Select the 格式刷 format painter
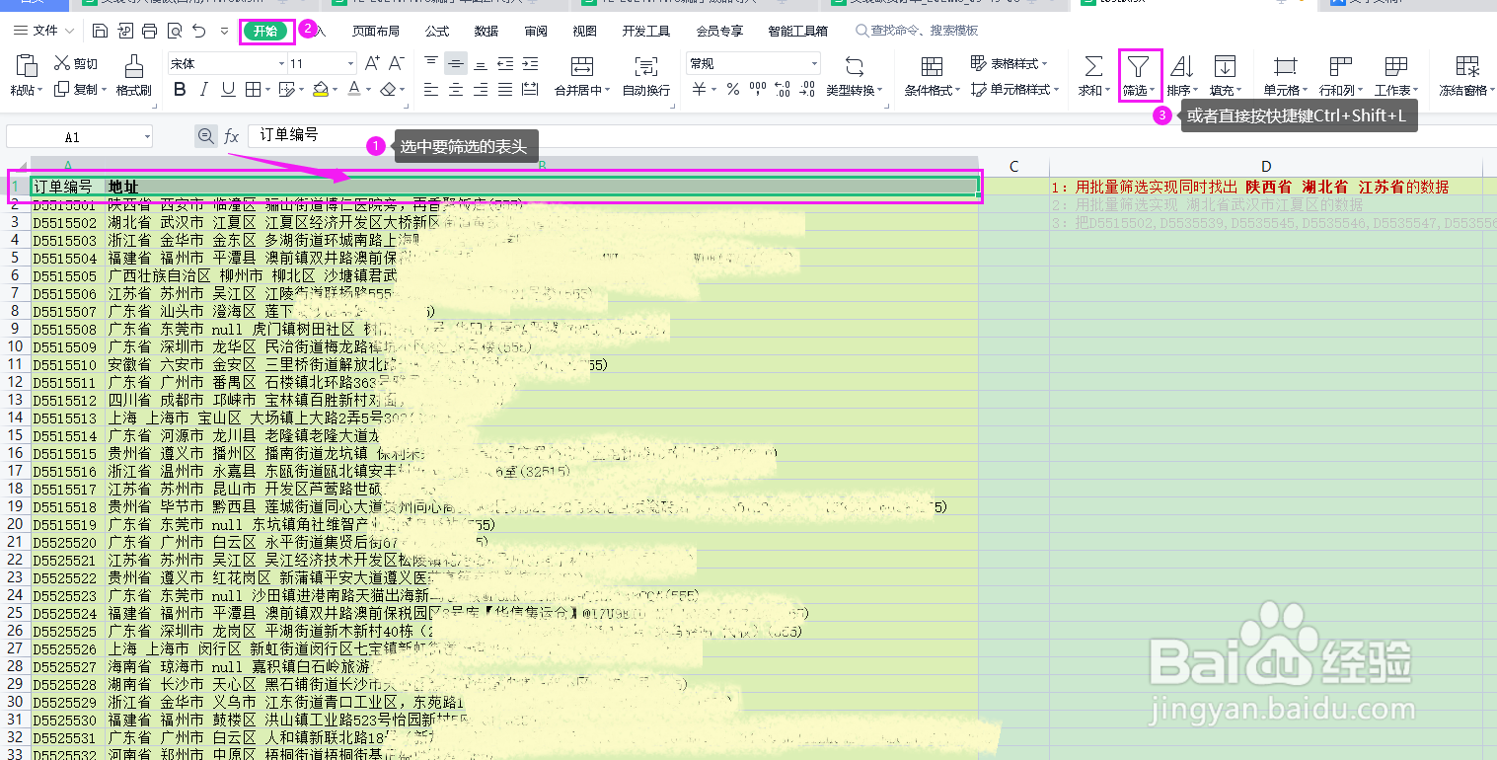 [134, 76]
